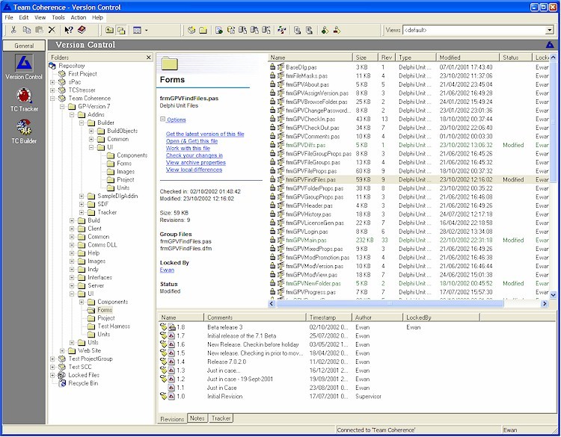
Task: Click Get the latest version of this file
Action: (x=205, y=134)
